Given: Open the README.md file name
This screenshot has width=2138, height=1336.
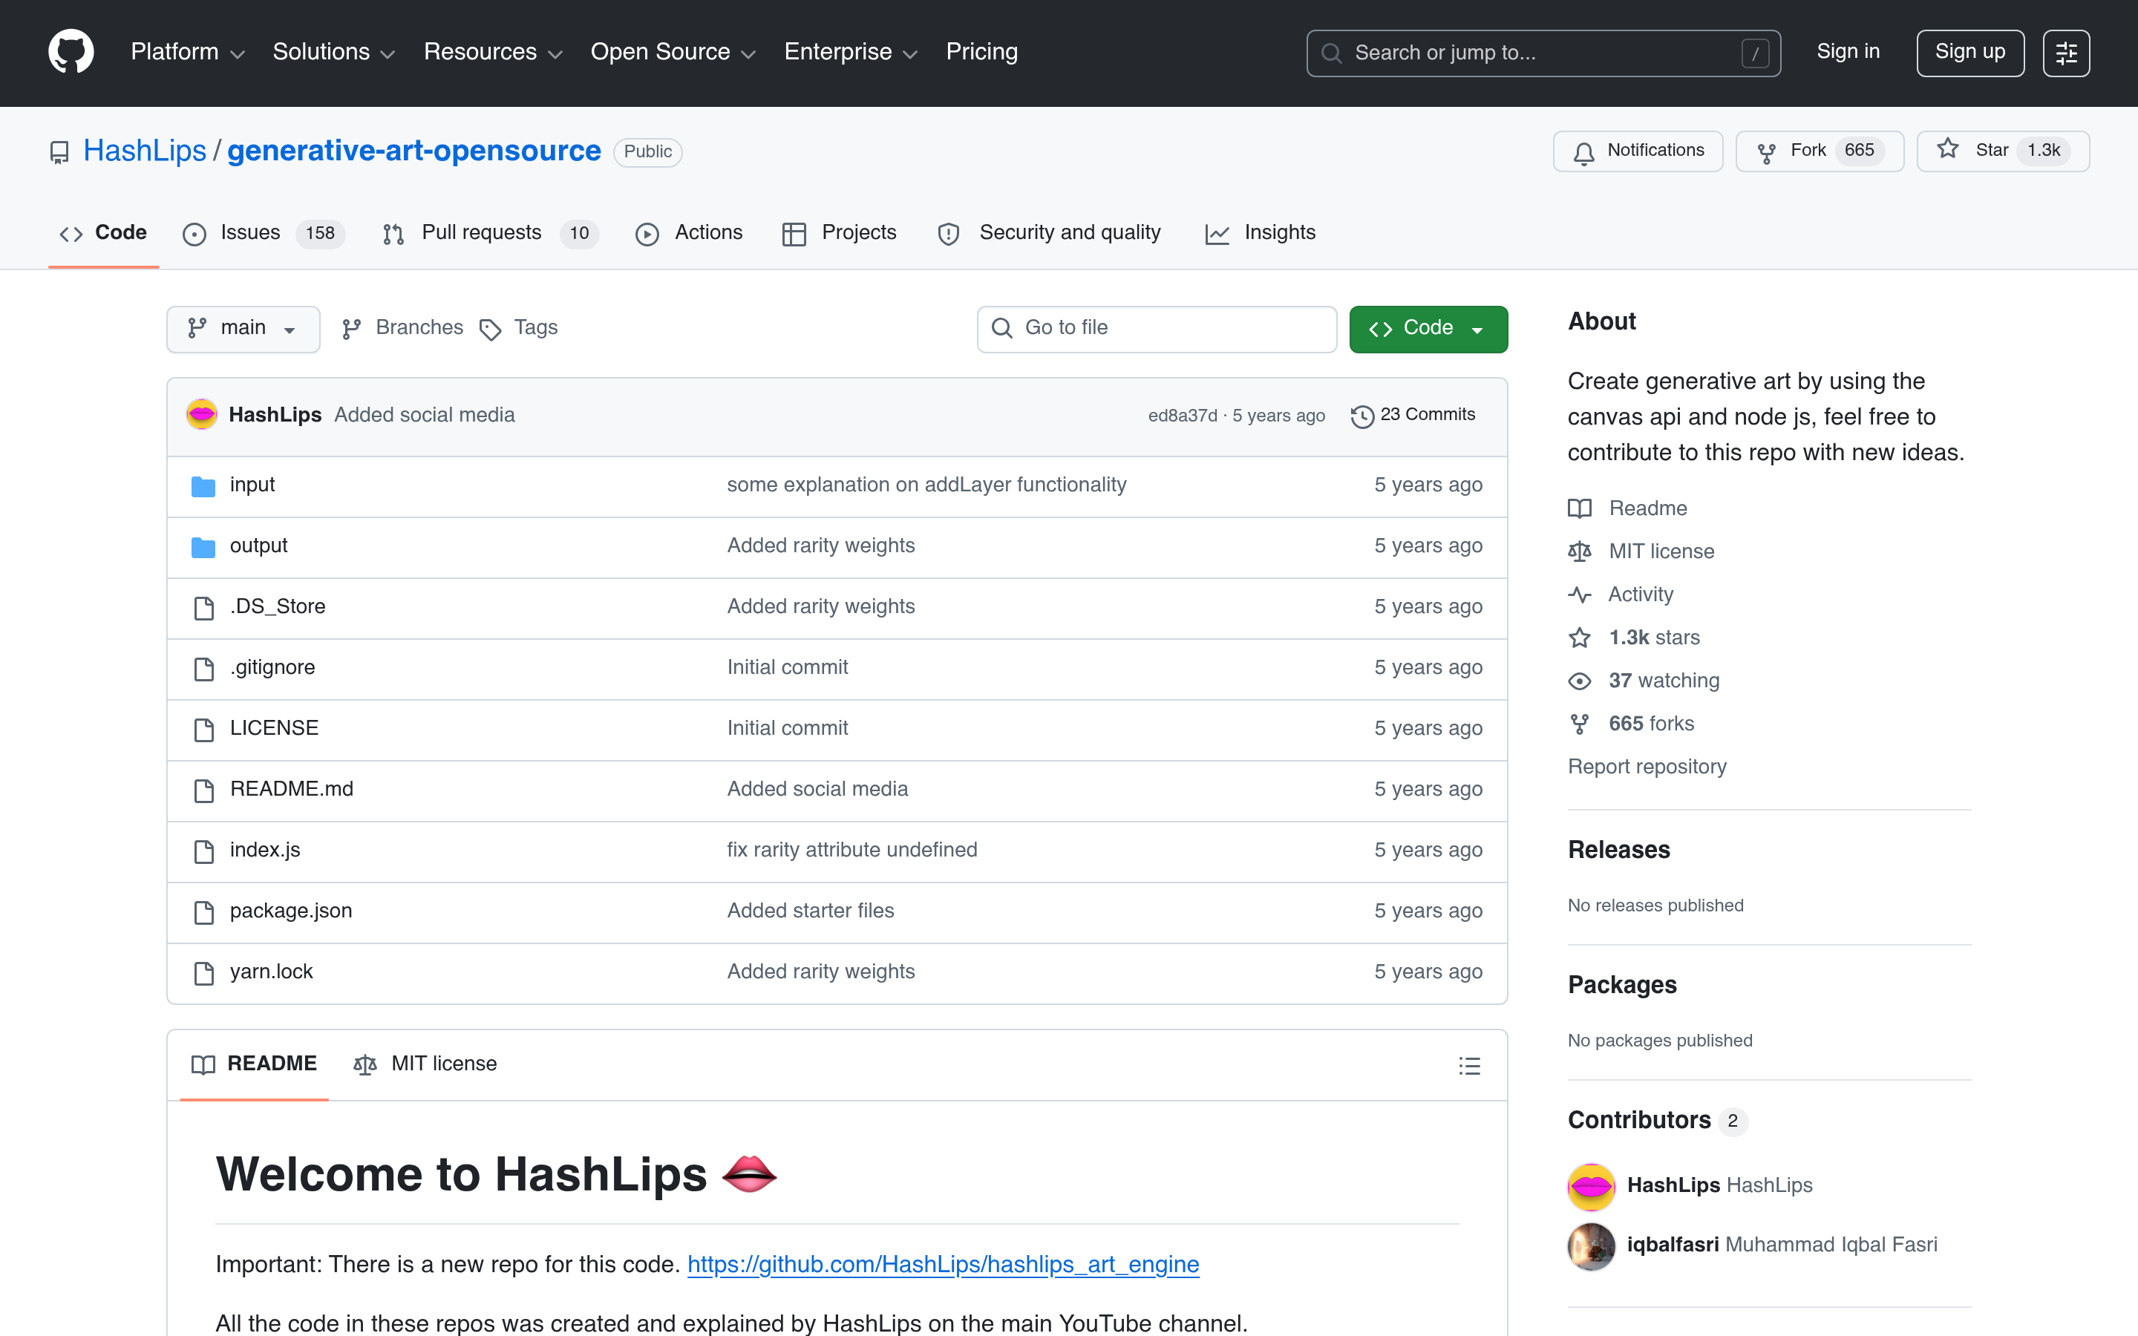Looking at the screenshot, I should (292, 789).
